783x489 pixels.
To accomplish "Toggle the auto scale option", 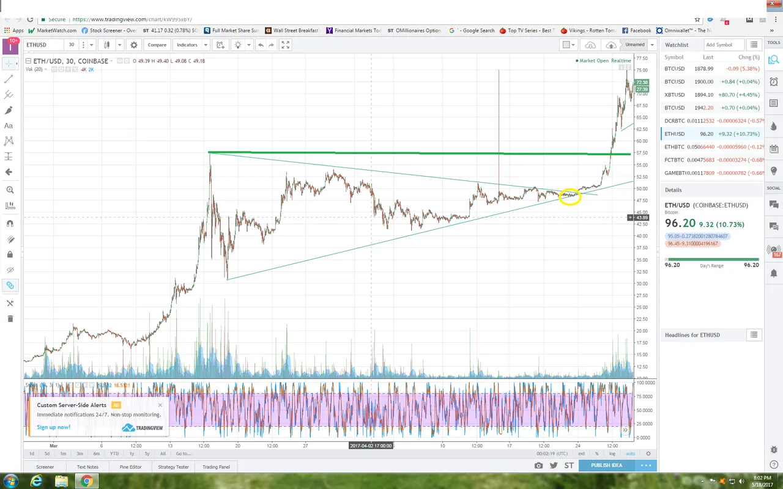I will 631,454.
